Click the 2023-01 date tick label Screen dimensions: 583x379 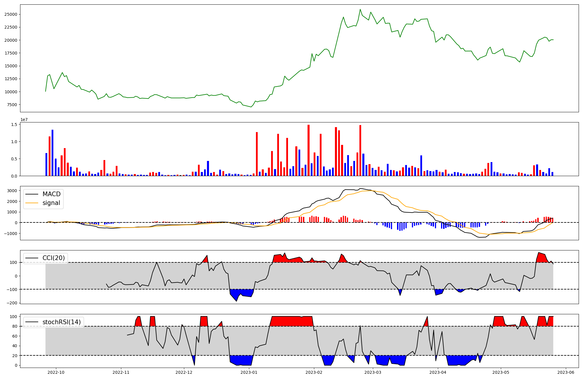(x=249, y=372)
